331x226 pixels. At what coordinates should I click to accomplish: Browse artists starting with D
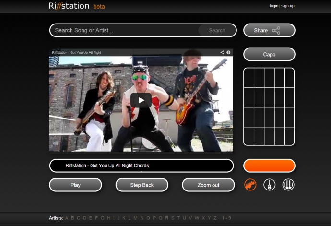click(84, 218)
